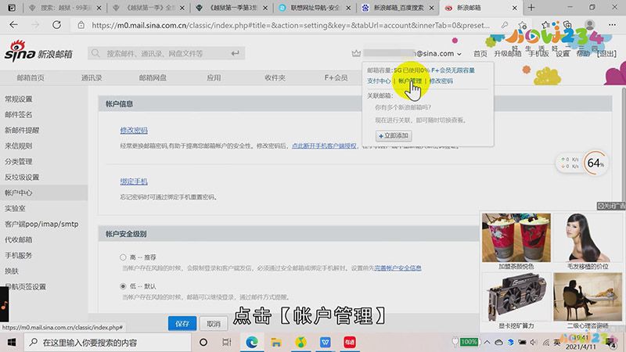
Task: Click the search magnifier icon in mail search
Action: pos(95,53)
